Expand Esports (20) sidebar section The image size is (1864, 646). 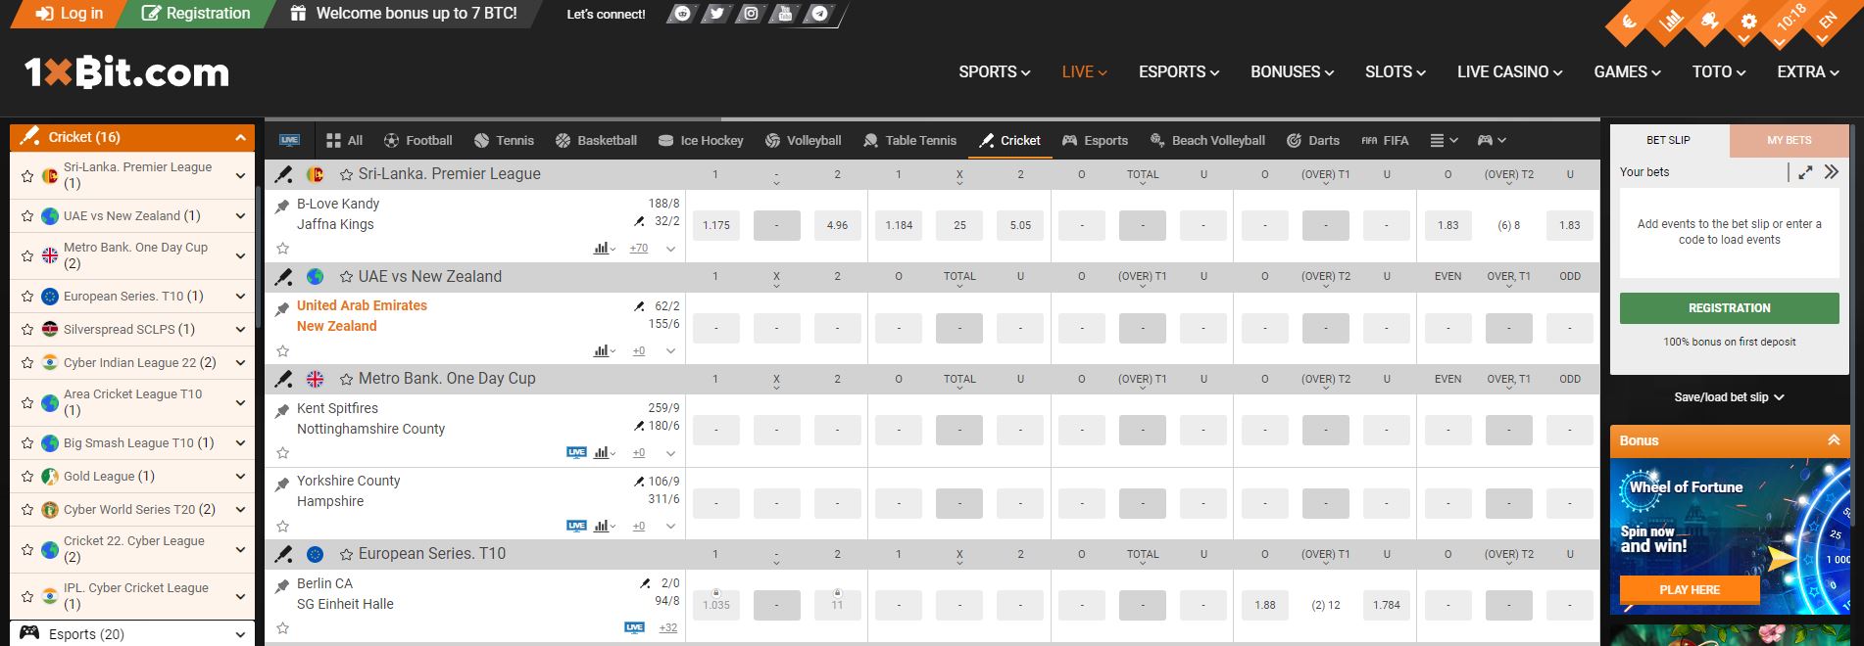click(x=240, y=634)
